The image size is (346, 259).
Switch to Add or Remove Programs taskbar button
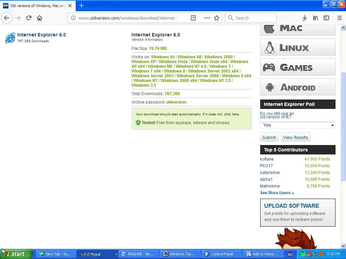(x=263, y=254)
